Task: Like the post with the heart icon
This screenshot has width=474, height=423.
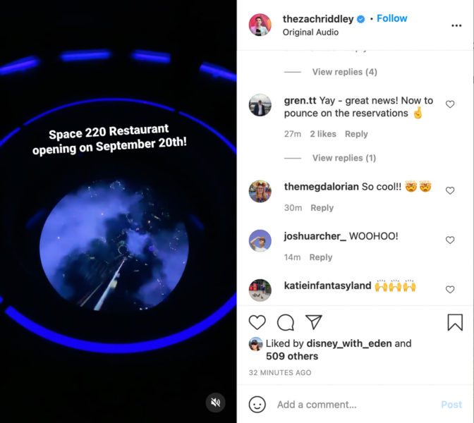Action: [257, 322]
